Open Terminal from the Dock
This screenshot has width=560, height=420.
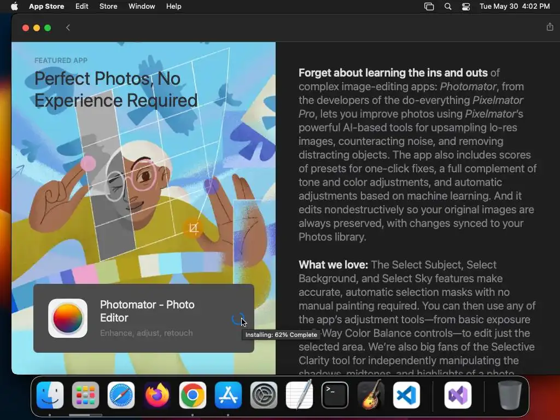pyautogui.click(x=335, y=395)
